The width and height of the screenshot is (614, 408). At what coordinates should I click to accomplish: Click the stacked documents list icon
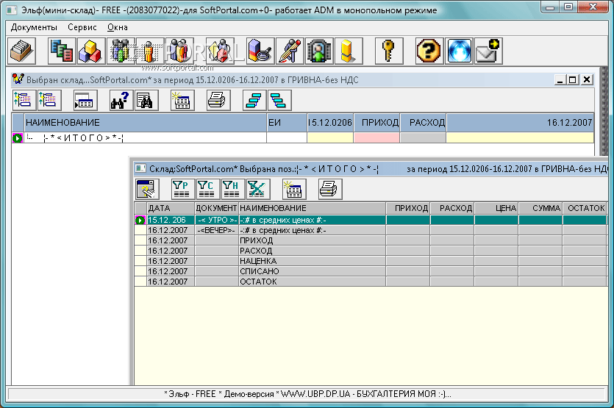[x=62, y=51]
